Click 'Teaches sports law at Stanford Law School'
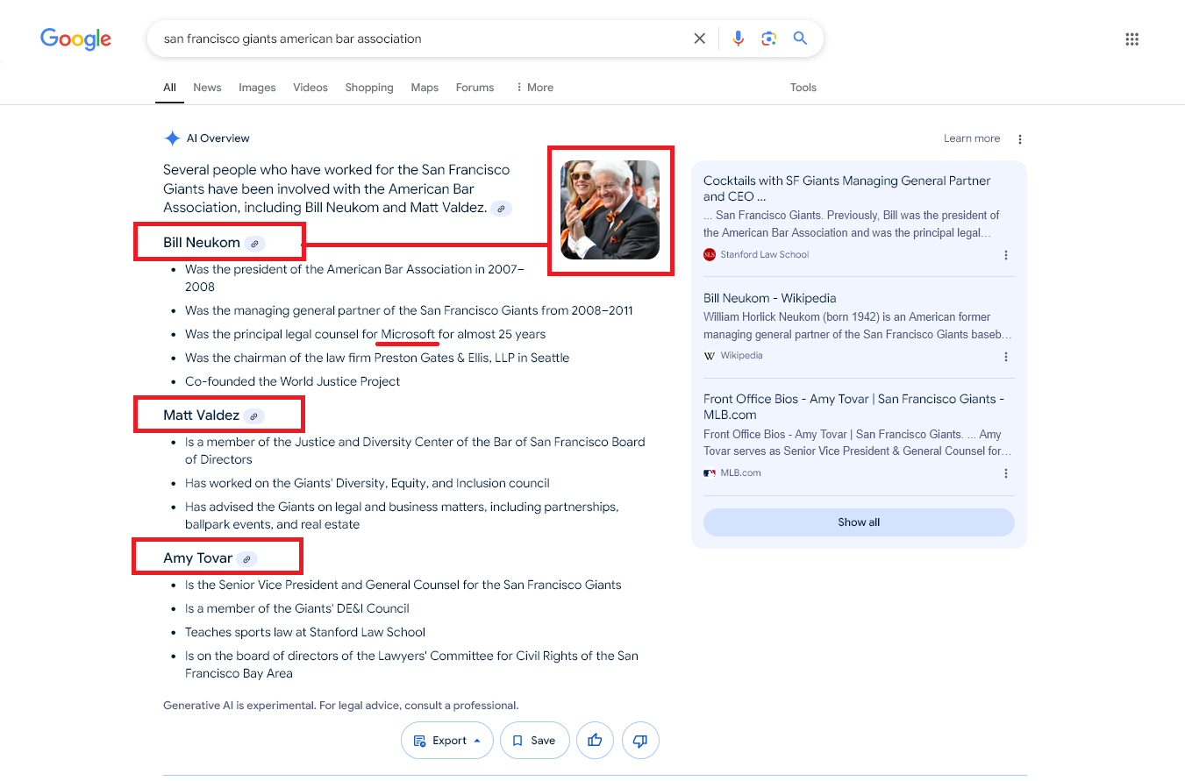 pyautogui.click(x=305, y=632)
